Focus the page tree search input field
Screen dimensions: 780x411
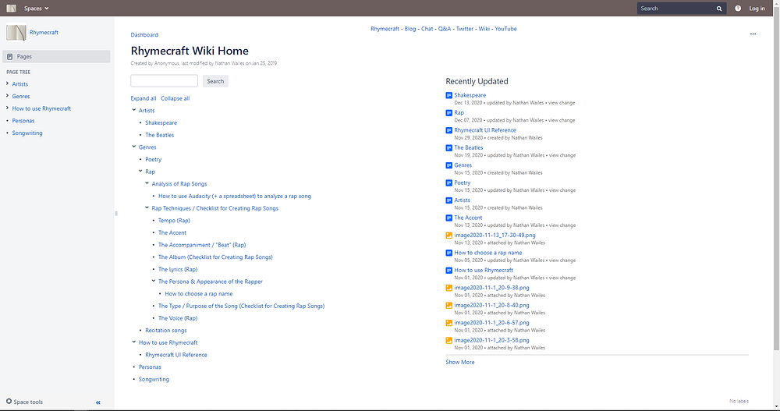(164, 80)
